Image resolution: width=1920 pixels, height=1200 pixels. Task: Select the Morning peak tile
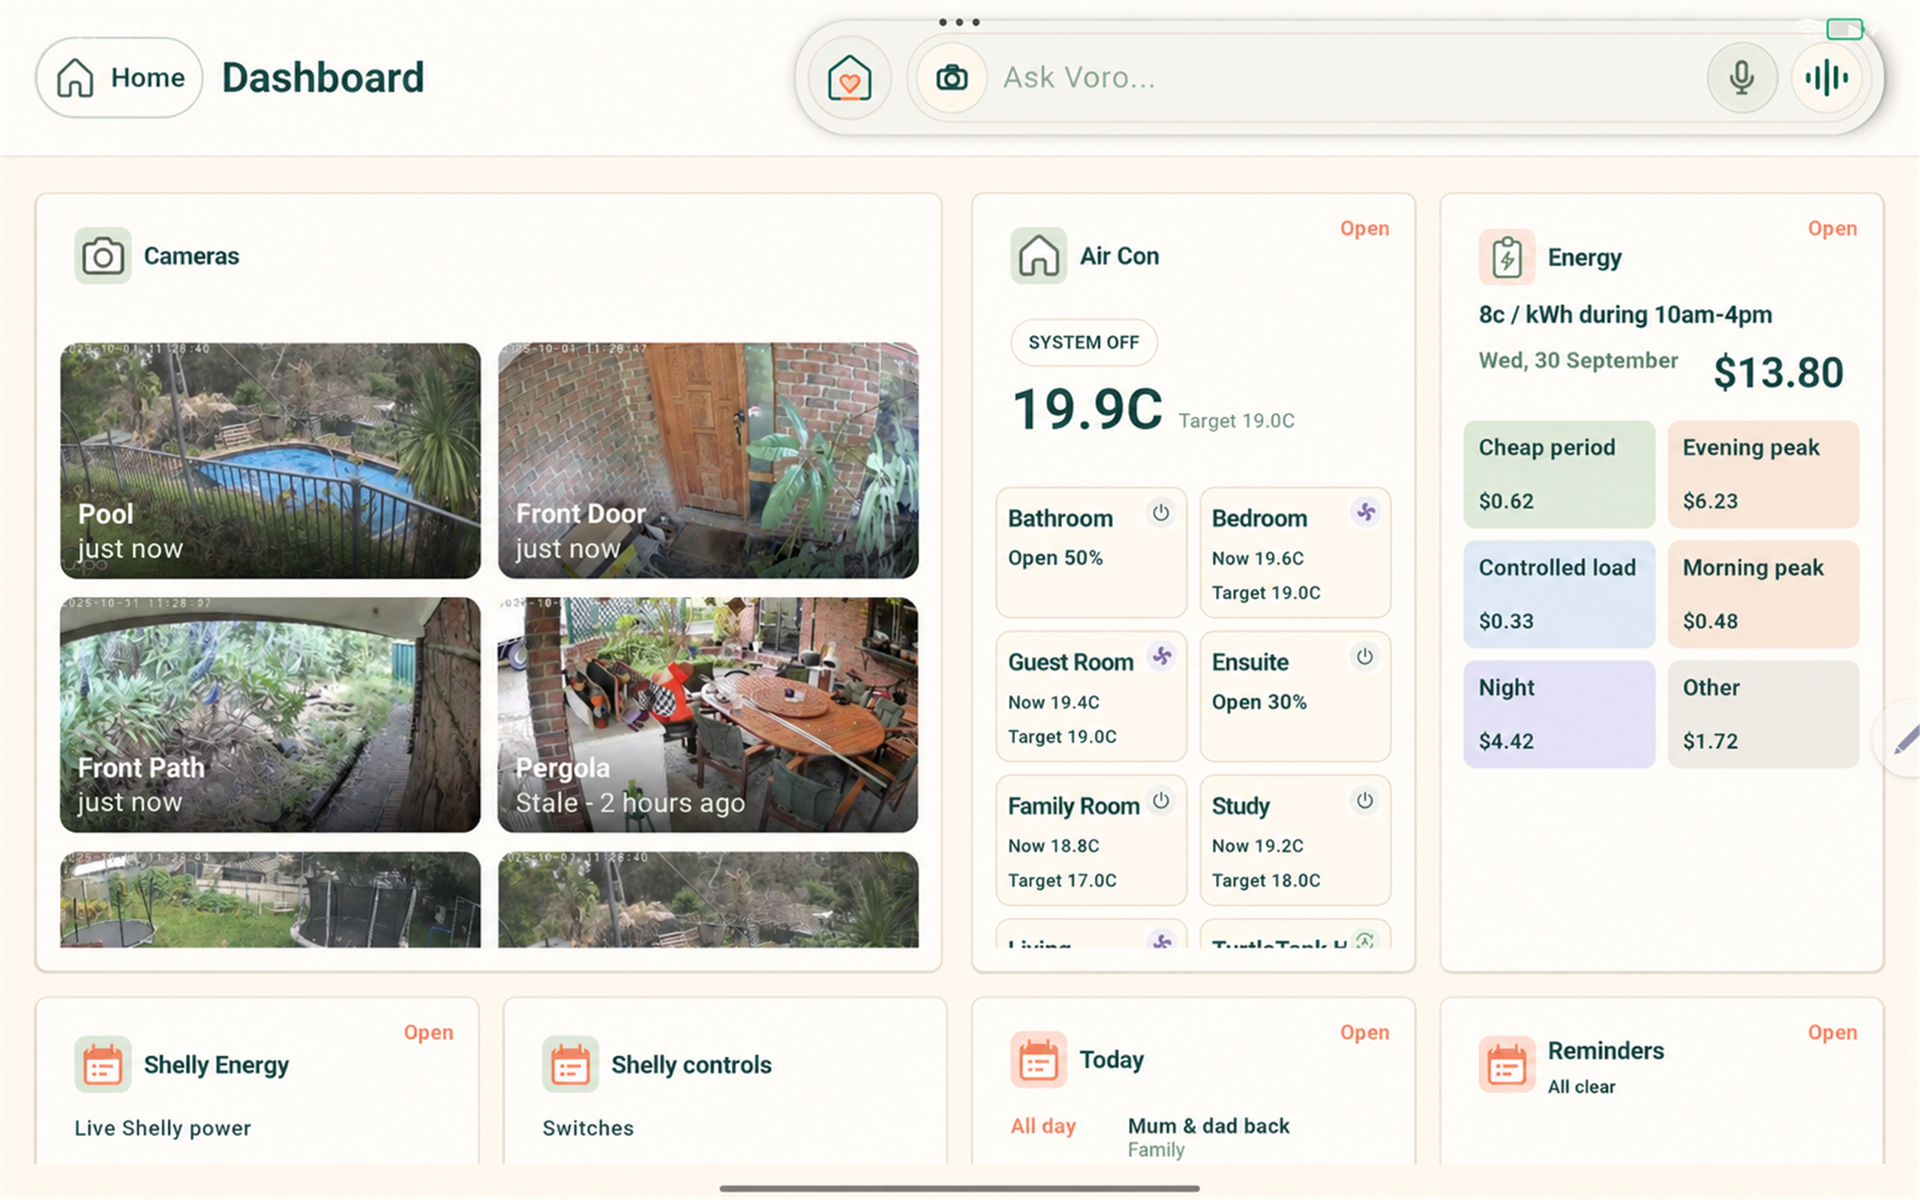coord(1763,595)
